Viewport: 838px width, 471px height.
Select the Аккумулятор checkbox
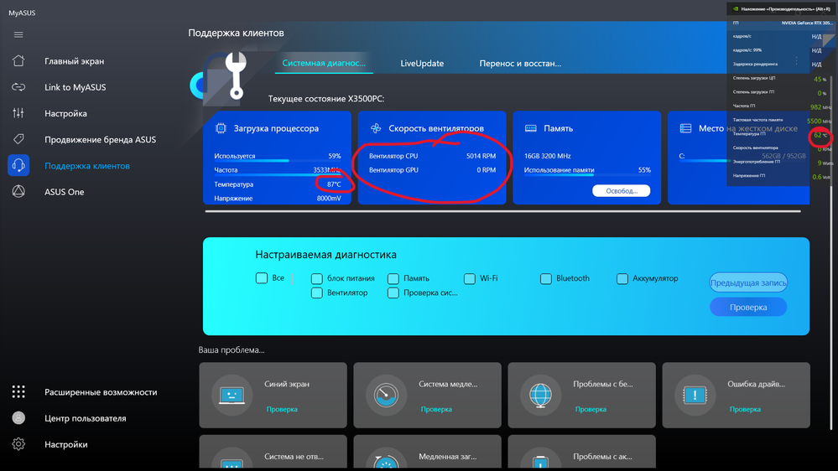[x=622, y=279]
